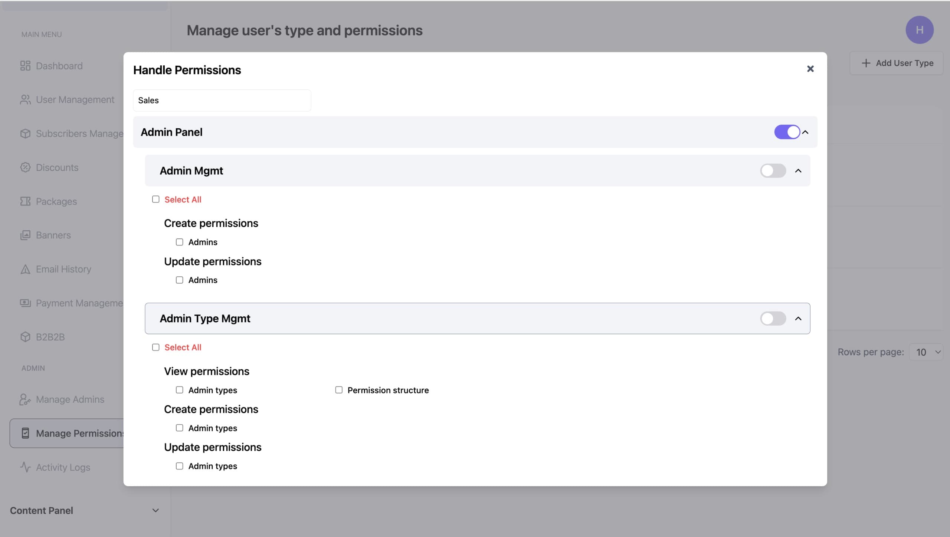Click the Sales user type input field
Viewport: 950px width, 537px height.
pos(222,100)
